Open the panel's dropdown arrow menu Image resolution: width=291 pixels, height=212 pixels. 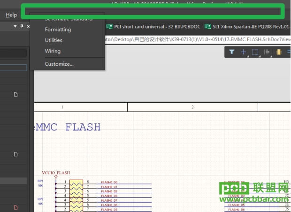[15, 26]
